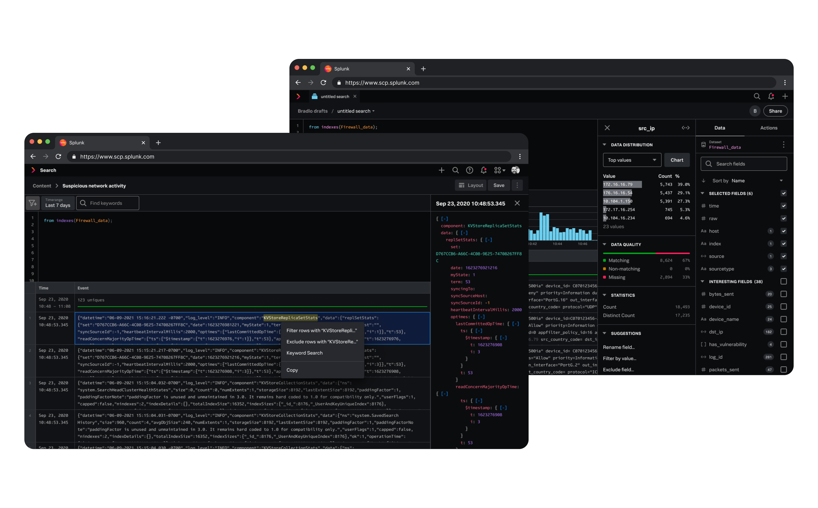Collapse the Statistics section

605,295
